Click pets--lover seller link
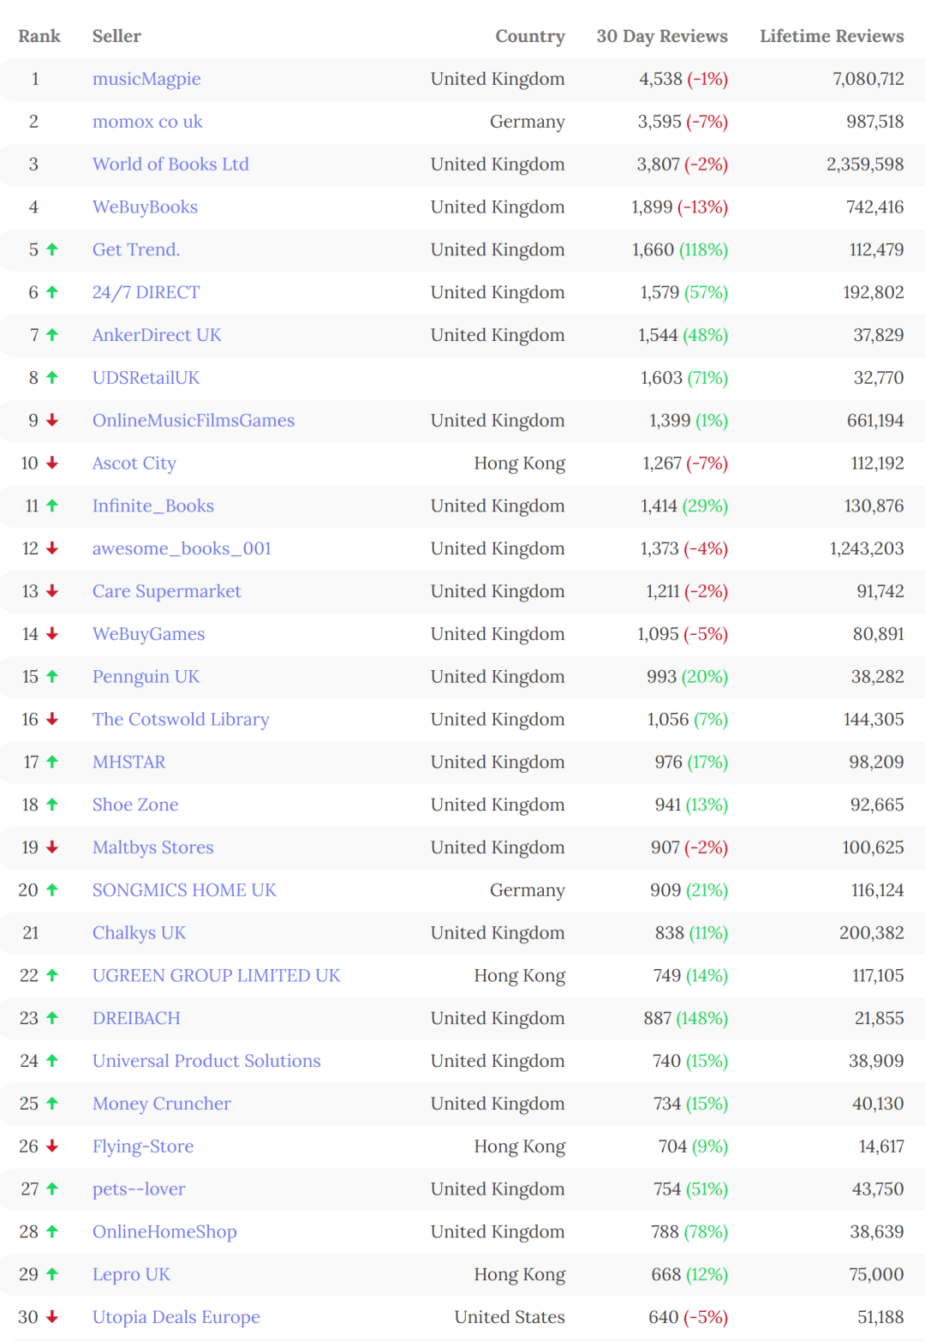This screenshot has width=925, height=1341. pyautogui.click(x=139, y=1189)
